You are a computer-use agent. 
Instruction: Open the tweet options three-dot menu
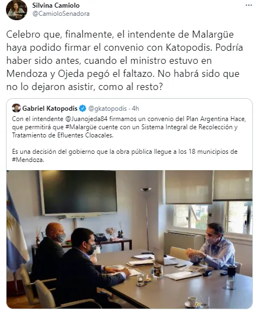coord(249,5)
